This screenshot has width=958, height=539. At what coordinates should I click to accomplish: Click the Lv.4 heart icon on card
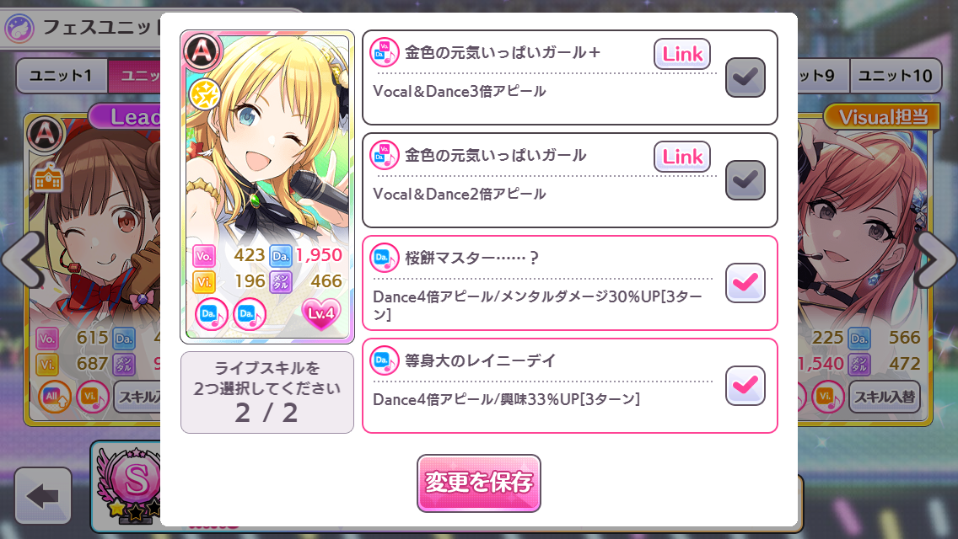[320, 314]
